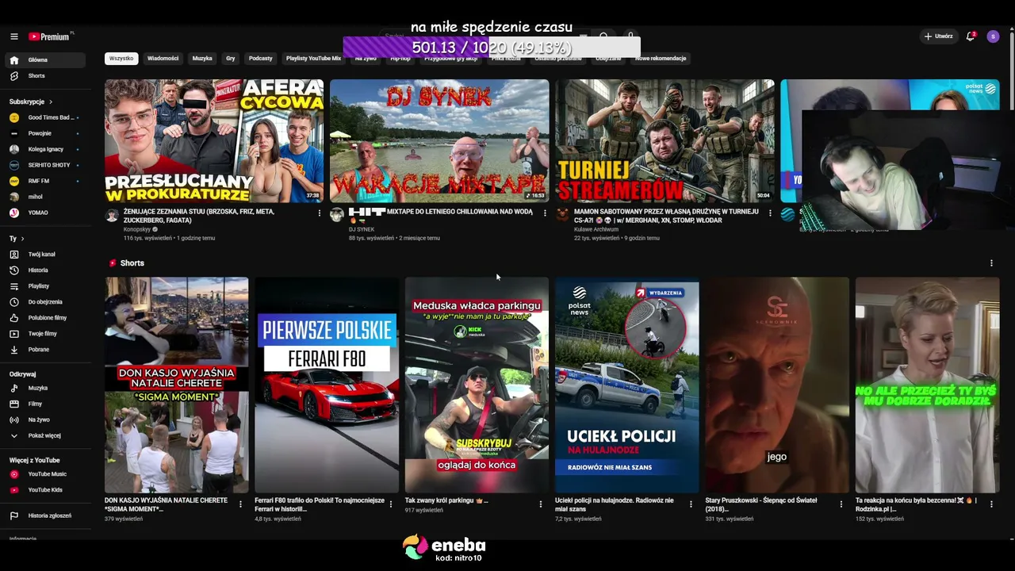Open Polubione filmy liked videos icon
The image size is (1015, 571).
[x=14, y=318]
